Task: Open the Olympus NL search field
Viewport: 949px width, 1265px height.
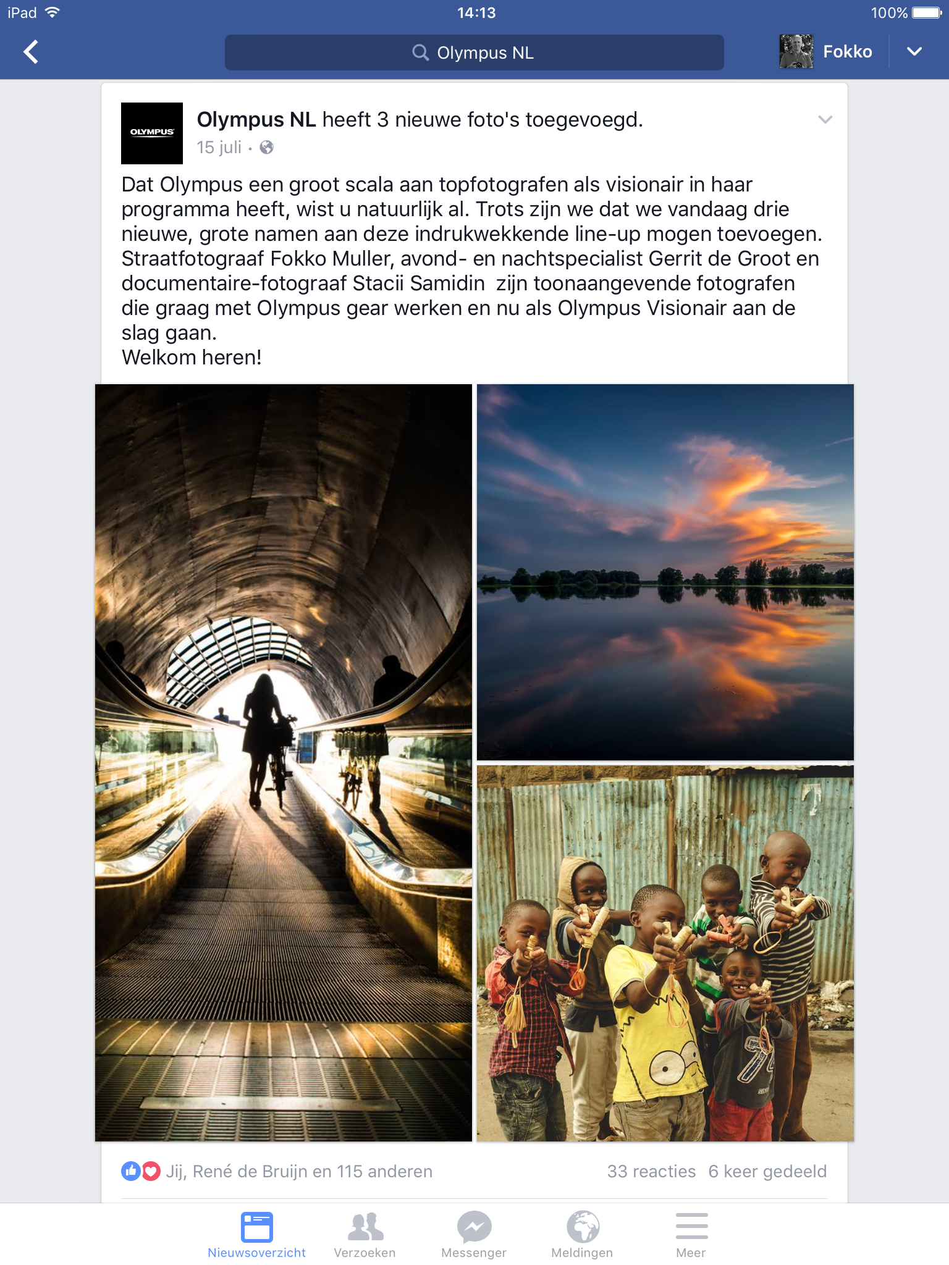Action: pos(474,53)
